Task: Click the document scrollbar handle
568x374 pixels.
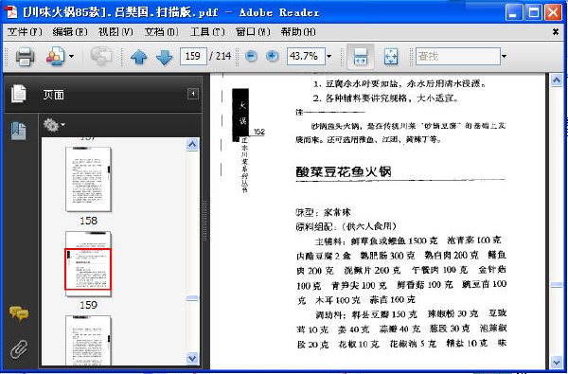Action: (x=557, y=285)
